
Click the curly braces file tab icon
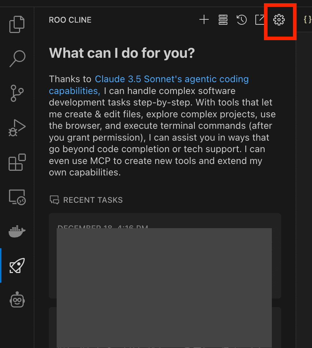click(x=307, y=19)
